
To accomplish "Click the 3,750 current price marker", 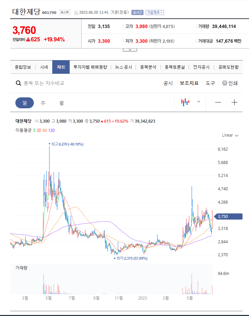I will pyautogui.click(x=228, y=217).
